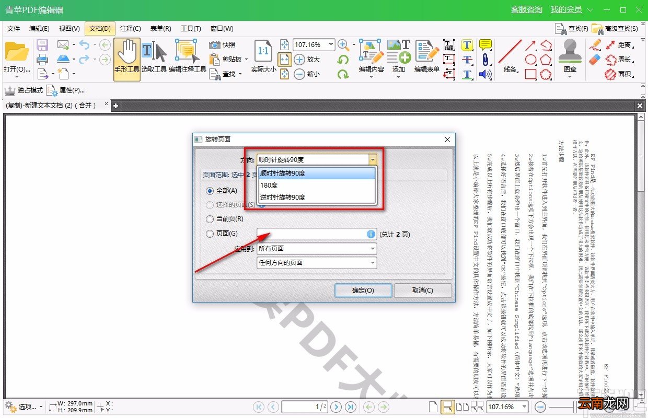Toggle two-page facing layout in status bar

coord(462,407)
